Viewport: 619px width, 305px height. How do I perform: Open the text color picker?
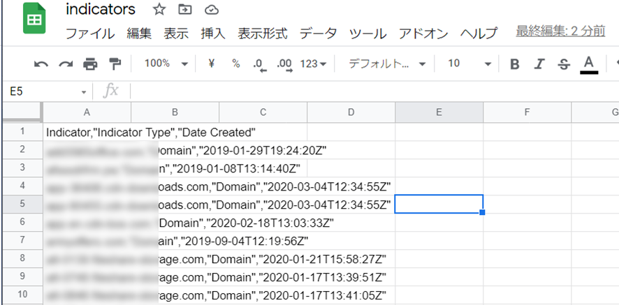[589, 65]
